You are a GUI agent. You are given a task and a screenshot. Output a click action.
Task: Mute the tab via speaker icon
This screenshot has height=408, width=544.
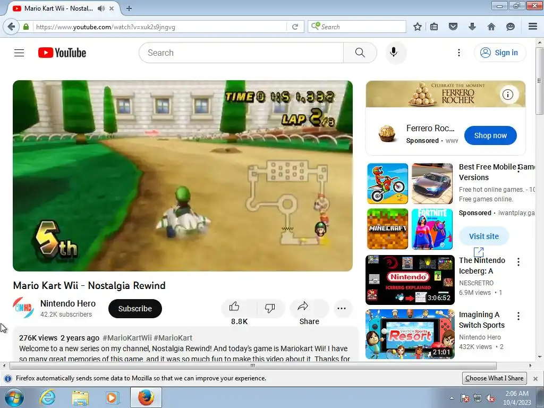[x=101, y=8]
